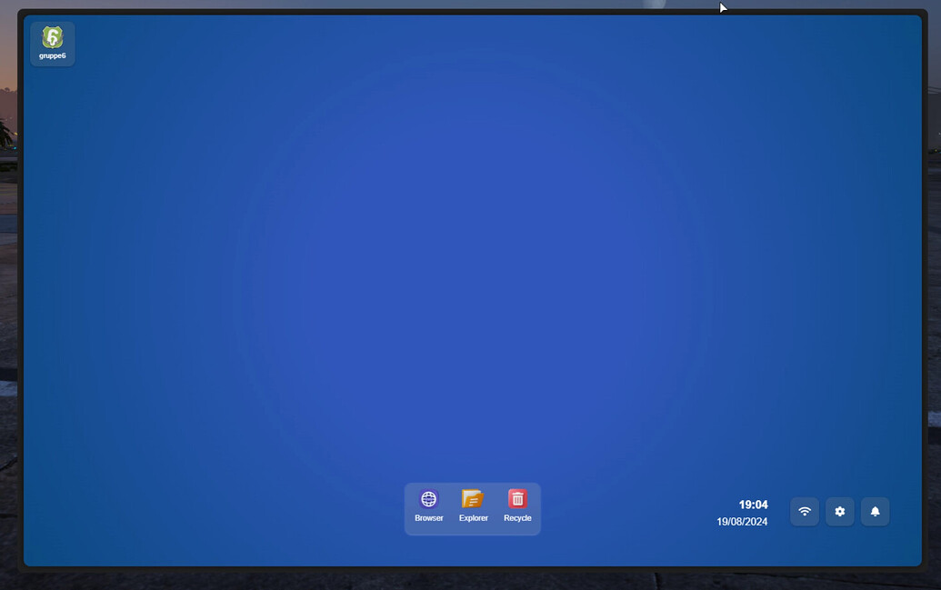Select the globe icon above the Browser label
Screen dimensions: 941x590
[428, 498]
